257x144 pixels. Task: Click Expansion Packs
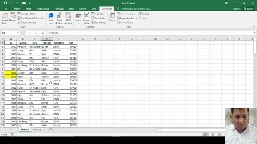127,18
